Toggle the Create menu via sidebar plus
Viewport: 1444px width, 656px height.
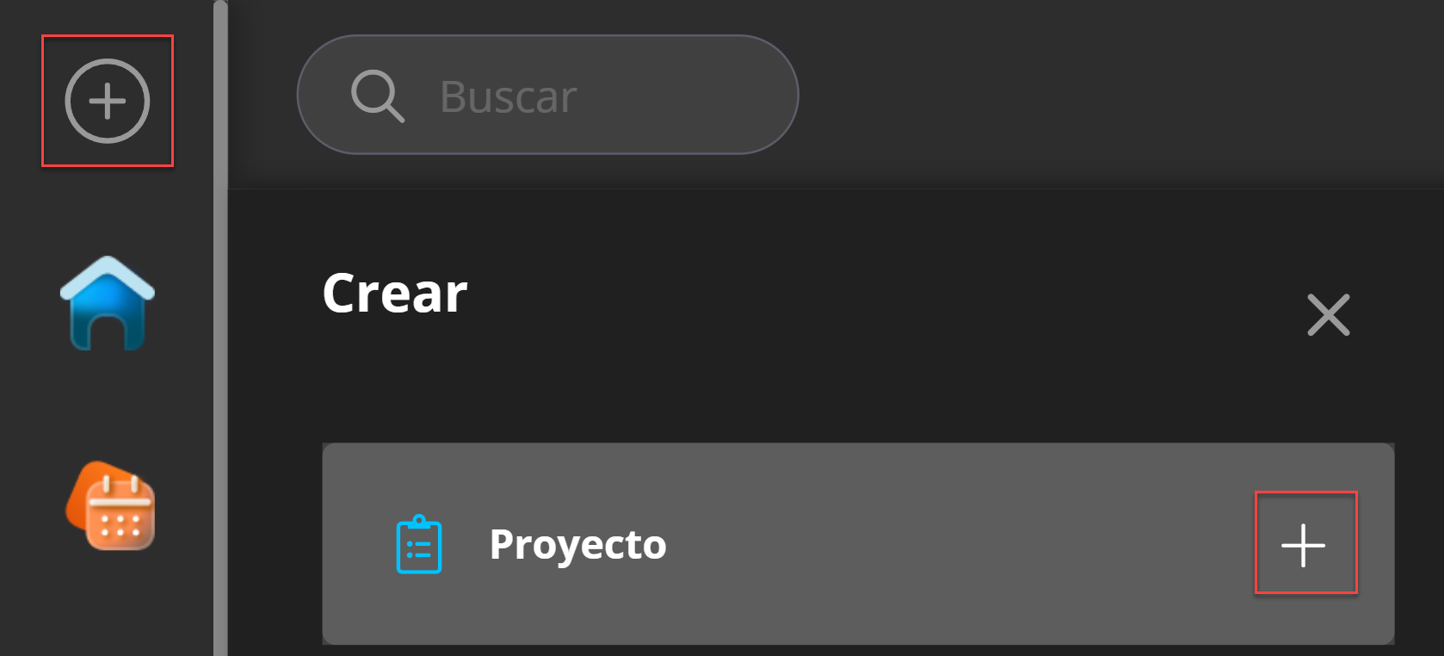pyautogui.click(x=108, y=101)
